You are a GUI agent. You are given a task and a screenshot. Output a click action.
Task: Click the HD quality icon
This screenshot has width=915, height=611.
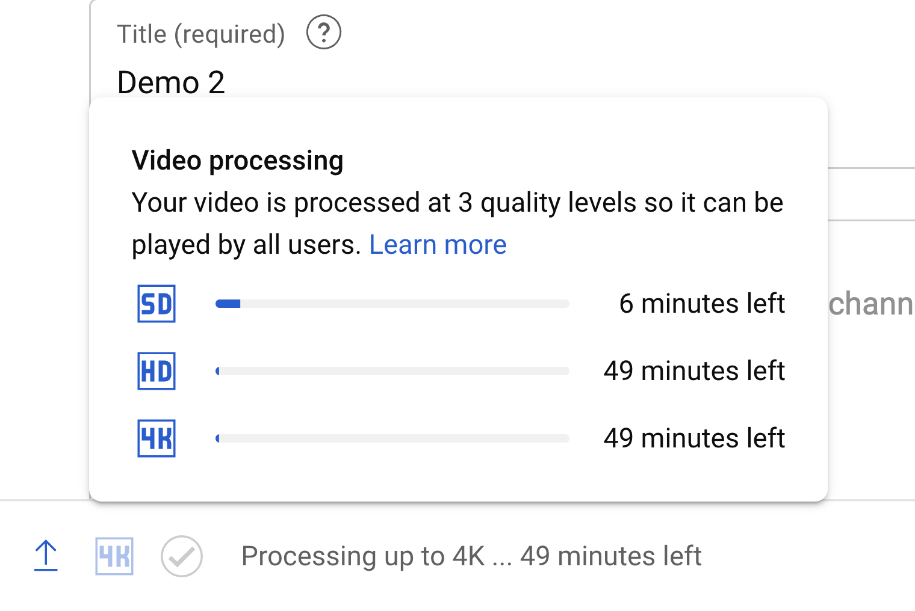click(157, 371)
